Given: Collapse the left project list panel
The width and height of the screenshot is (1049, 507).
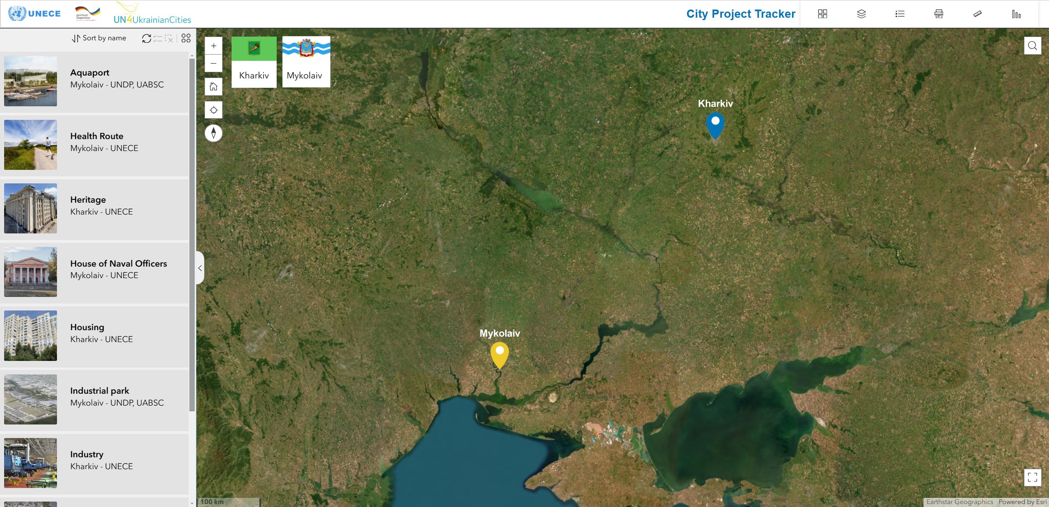Looking at the screenshot, I should [x=200, y=268].
